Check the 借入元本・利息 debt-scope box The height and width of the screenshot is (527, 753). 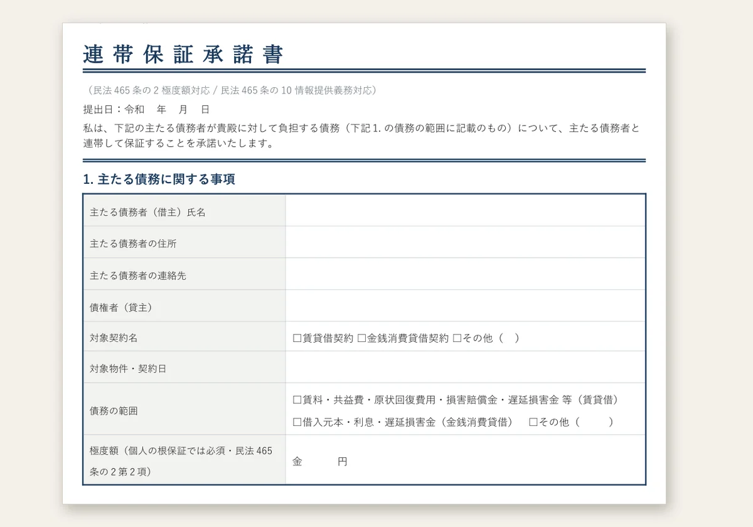point(297,422)
